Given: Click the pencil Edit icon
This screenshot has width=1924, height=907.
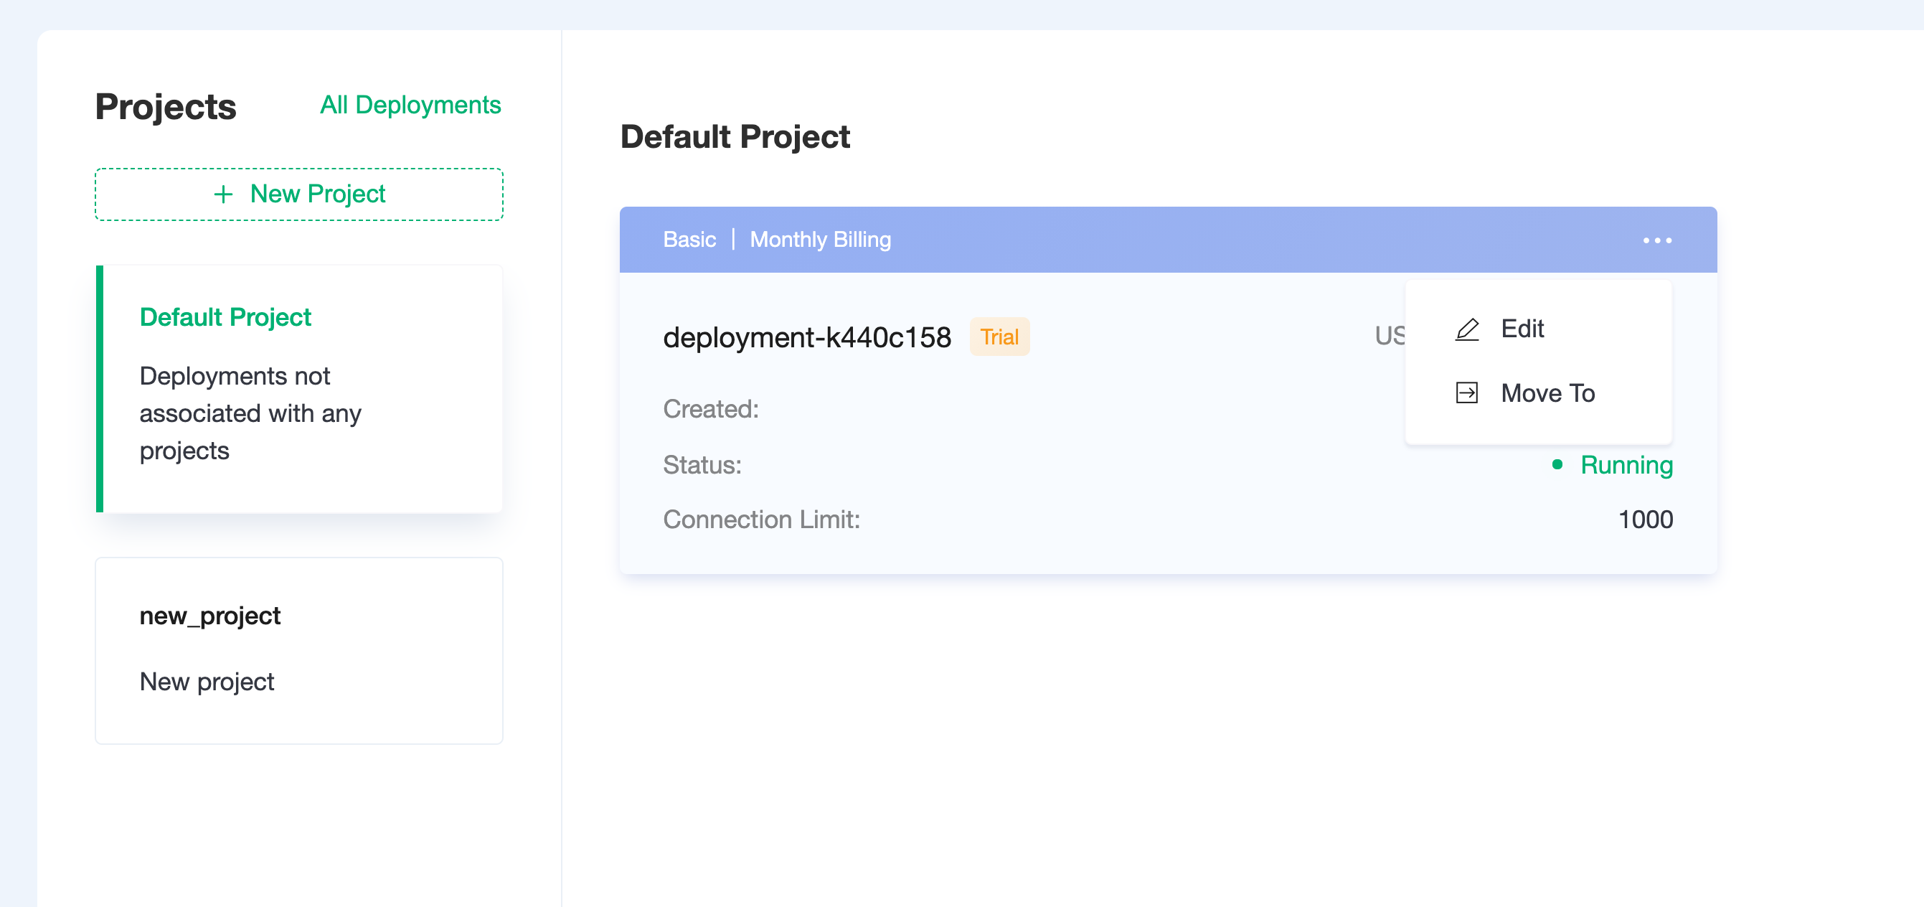Looking at the screenshot, I should click(1467, 329).
